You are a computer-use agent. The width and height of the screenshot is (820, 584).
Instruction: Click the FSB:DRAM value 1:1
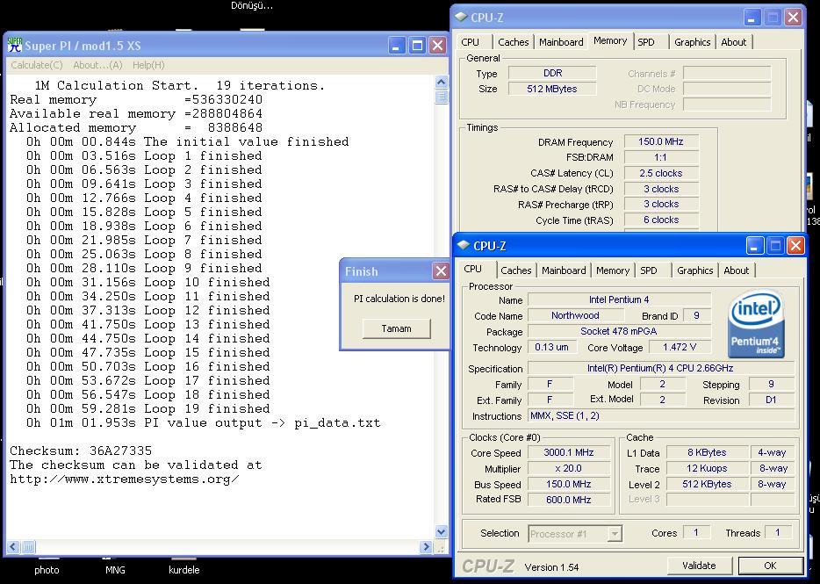tap(661, 157)
